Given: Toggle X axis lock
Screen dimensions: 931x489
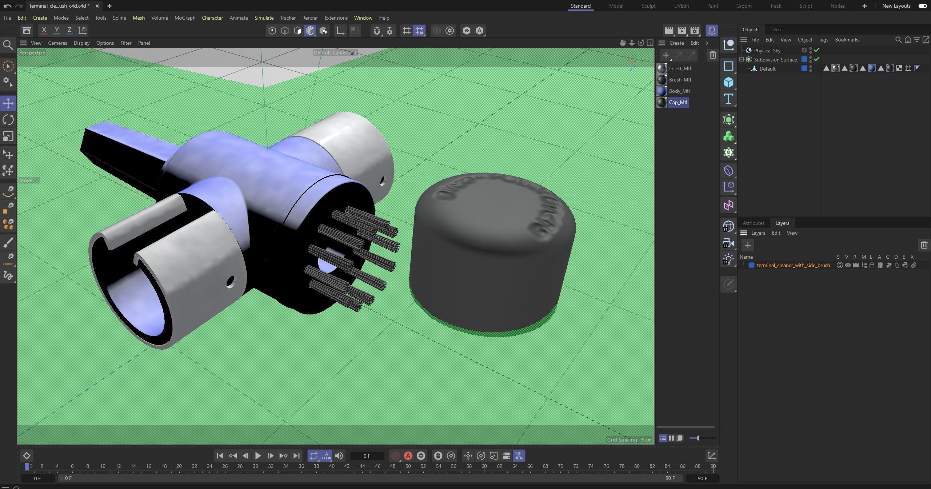Looking at the screenshot, I should [44, 31].
